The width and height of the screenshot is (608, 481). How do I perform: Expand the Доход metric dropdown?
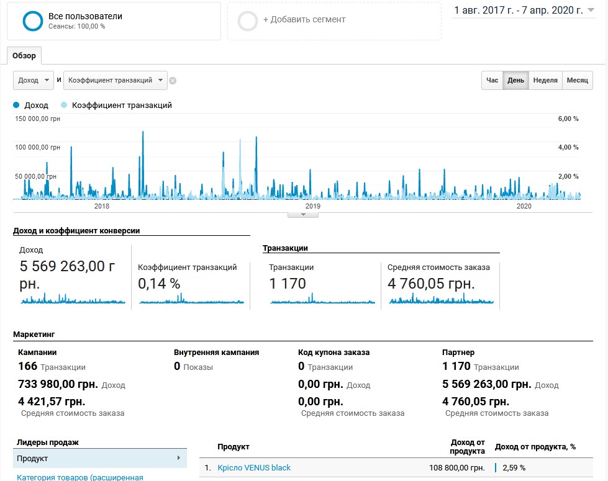coord(34,80)
